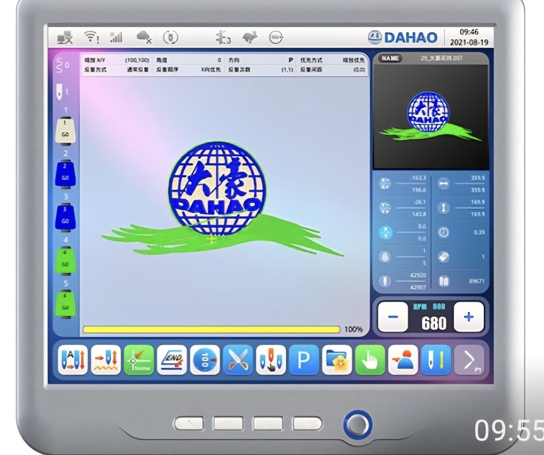Open the operator user account icon
The image size is (544, 455).
[403, 360]
